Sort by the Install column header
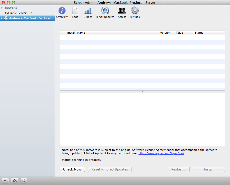The height and width of the screenshot is (185, 230). [71, 33]
